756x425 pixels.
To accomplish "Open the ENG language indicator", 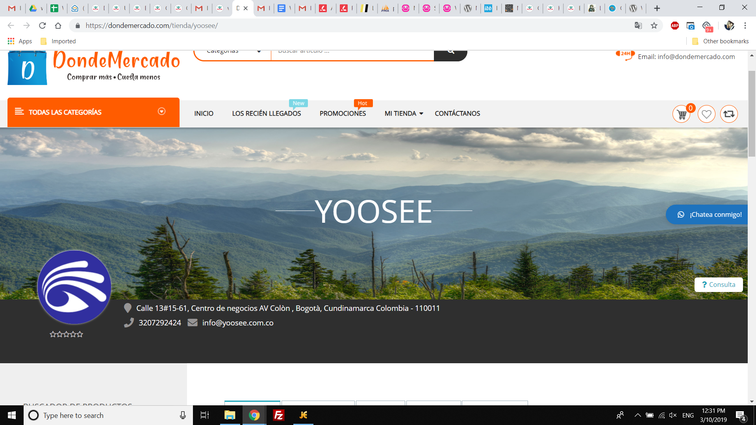I will point(688,415).
